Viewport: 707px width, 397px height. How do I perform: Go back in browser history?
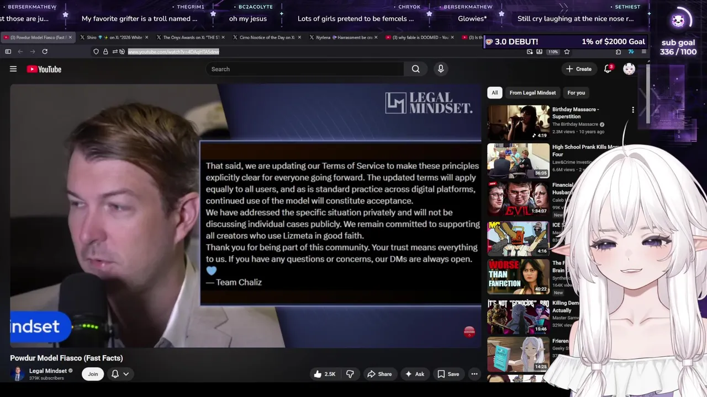pos(20,52)
